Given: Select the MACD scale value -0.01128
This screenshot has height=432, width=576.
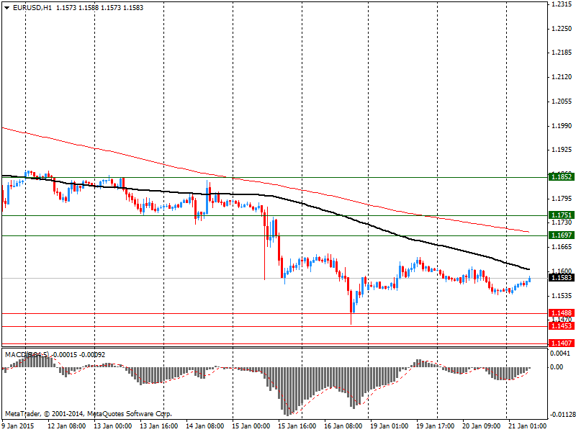Looking at the screenshot, I should pos(562,415).
